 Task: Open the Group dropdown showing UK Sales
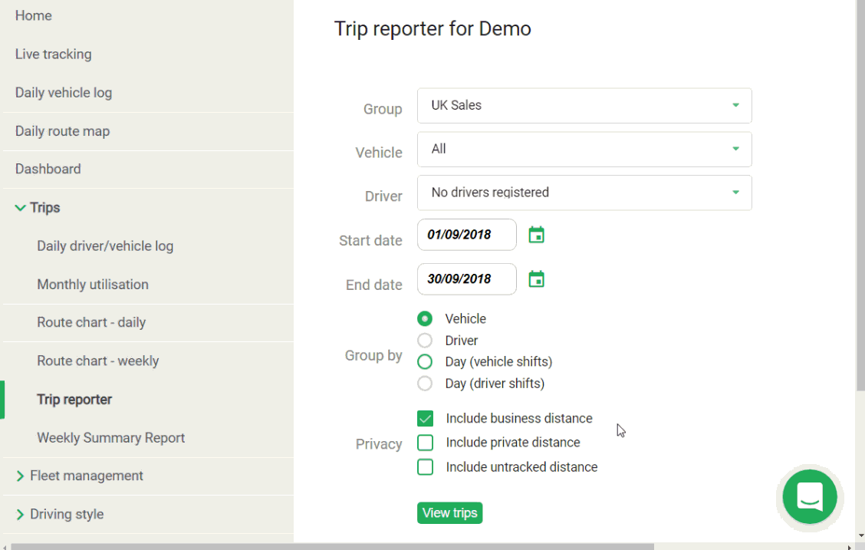pyautogui.click(x=584, y=106)
